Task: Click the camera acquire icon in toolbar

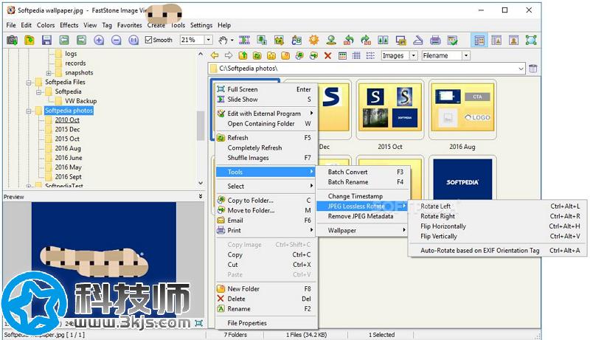Action: click(x=12, y=40)
